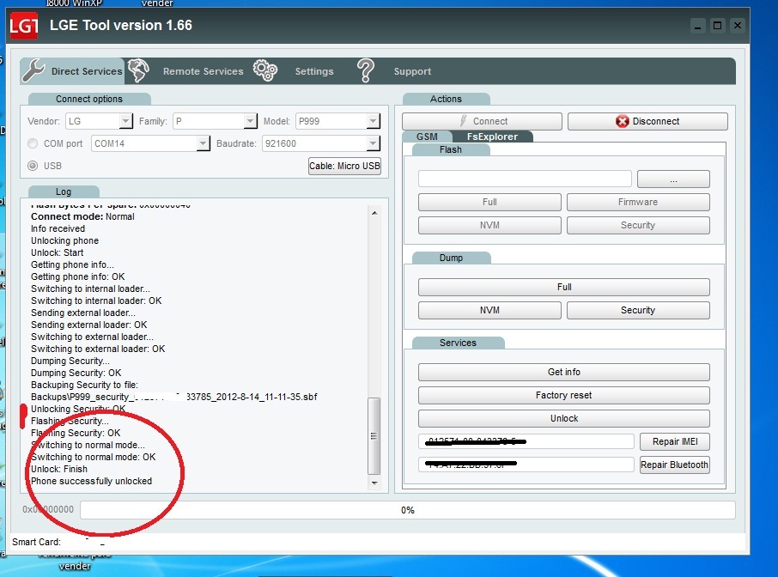Click the Dump NVM button
Viewport: 778px width, 577px height.
pyautogui.click(x=489, y=310)
